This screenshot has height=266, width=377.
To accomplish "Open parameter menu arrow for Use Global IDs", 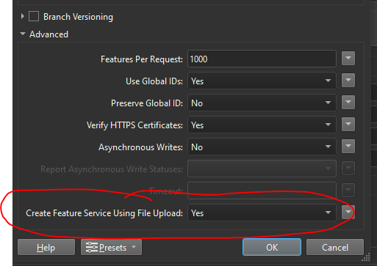I will [348, 81].
